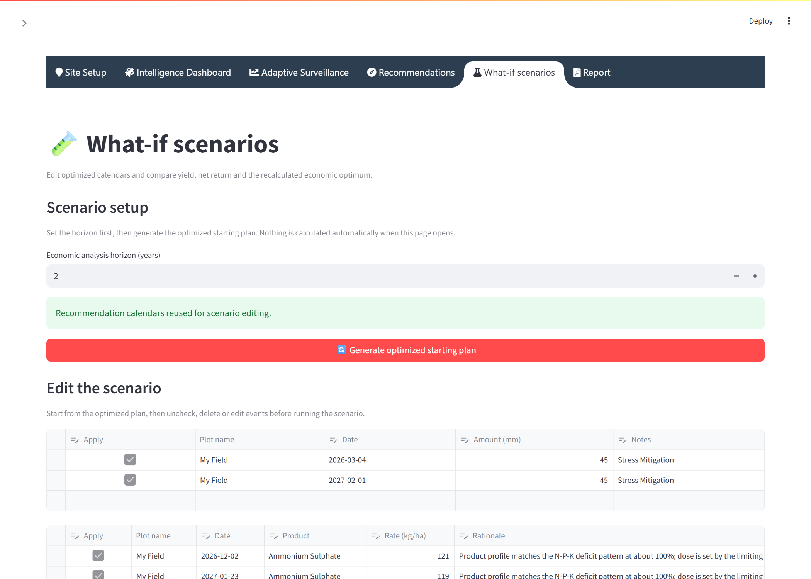Image resolution: width=811 pixels, height=579 pixels.
Task: Select the What-if scenarios tab
Action: 514,72
